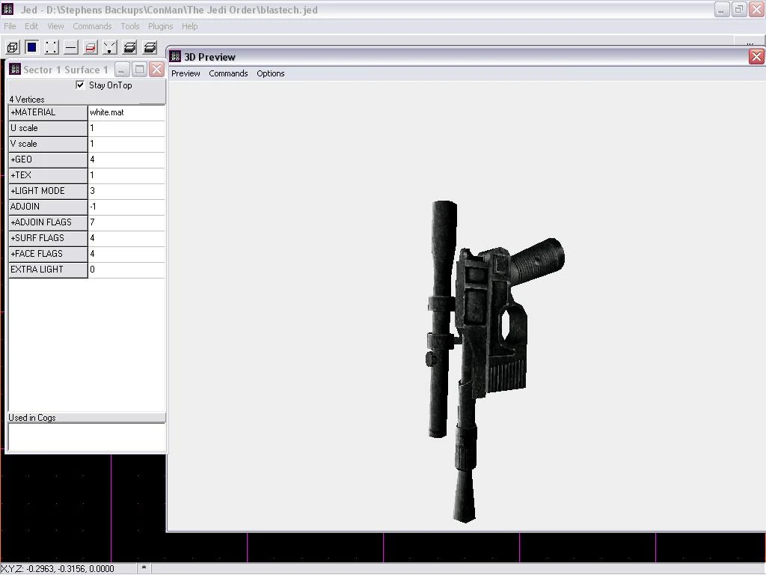This screenshot has height=575, width=766.
Task: Open the Options menu in 3D Preview
Action: 270,73
